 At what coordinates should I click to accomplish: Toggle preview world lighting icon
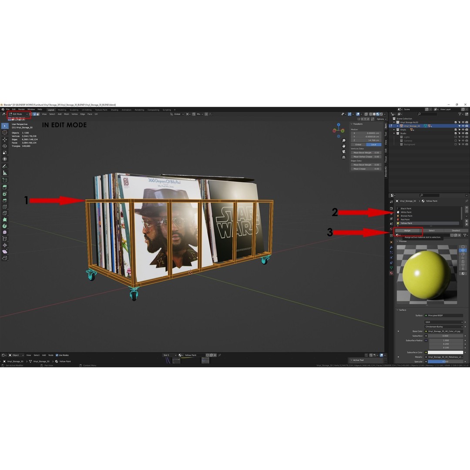point(463,273)
